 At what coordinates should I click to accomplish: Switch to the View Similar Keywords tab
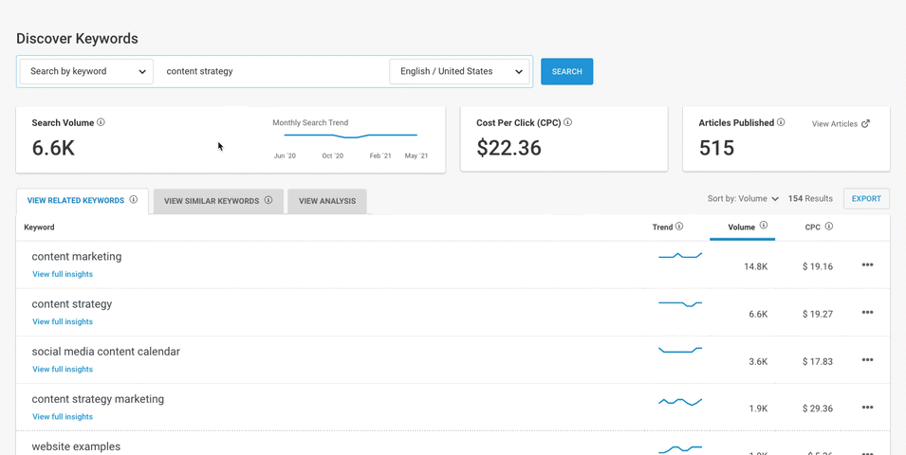click(x=218, y=201)
